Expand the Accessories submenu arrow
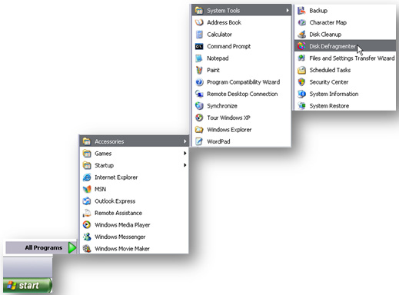The image size is (399, 295). [x=185, y=141]
